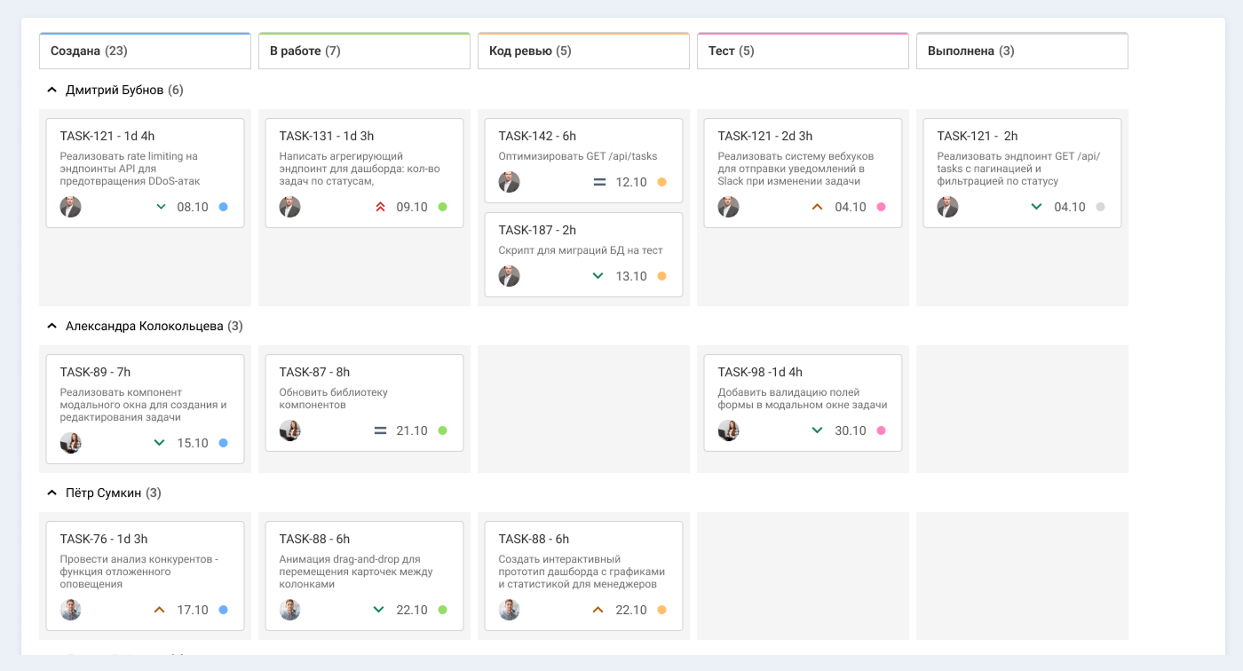Click the equals priority icon on TASK-87
Screen dimensions: 1243x671
[380, 430]
